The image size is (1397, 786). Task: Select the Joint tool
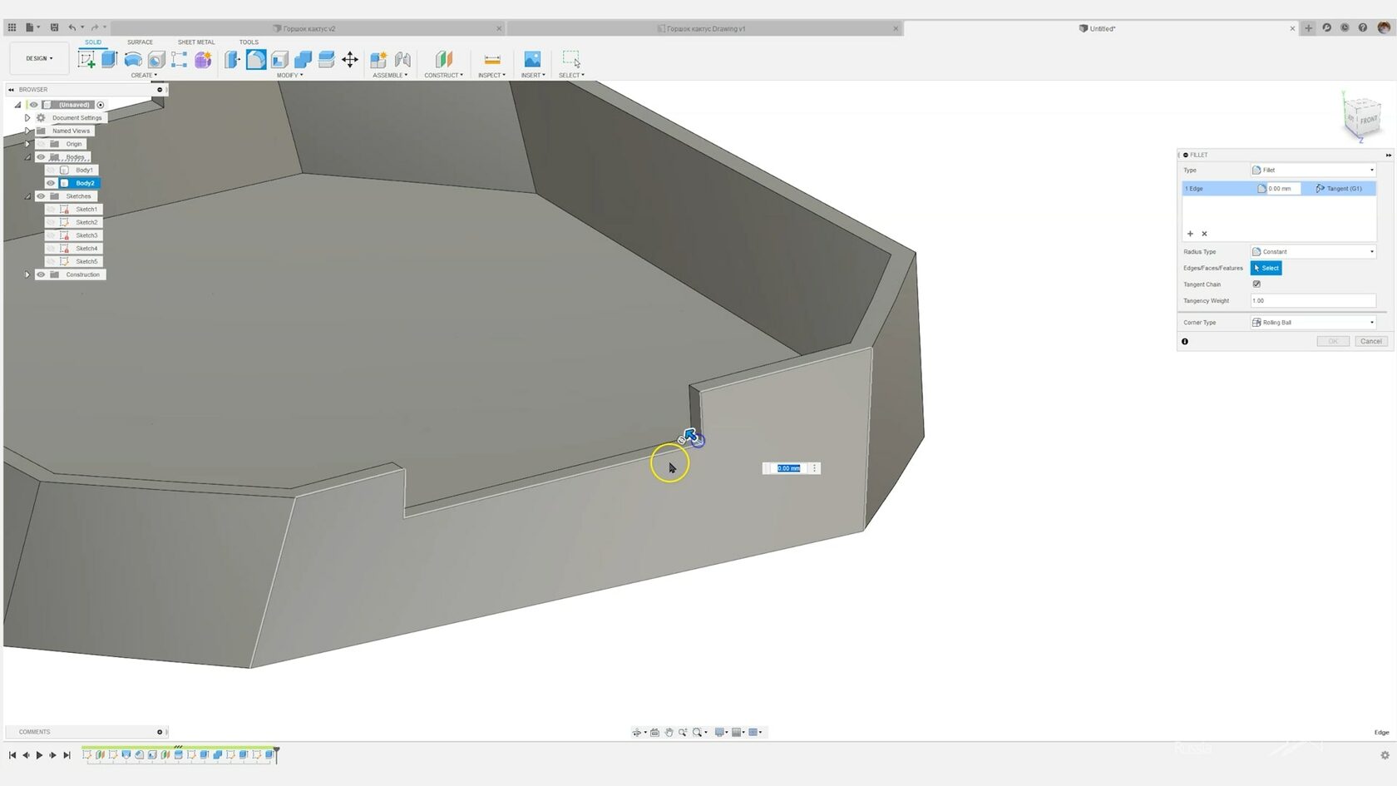click(x=402, y=59)
